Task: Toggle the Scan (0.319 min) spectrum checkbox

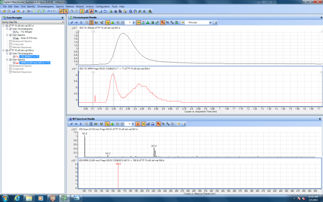Action: 14,38
